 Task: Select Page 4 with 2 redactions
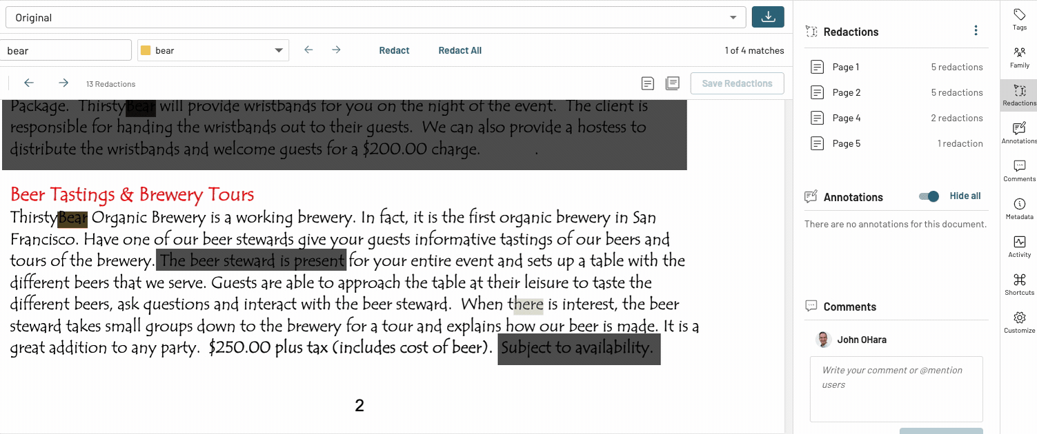pos(897,118)
